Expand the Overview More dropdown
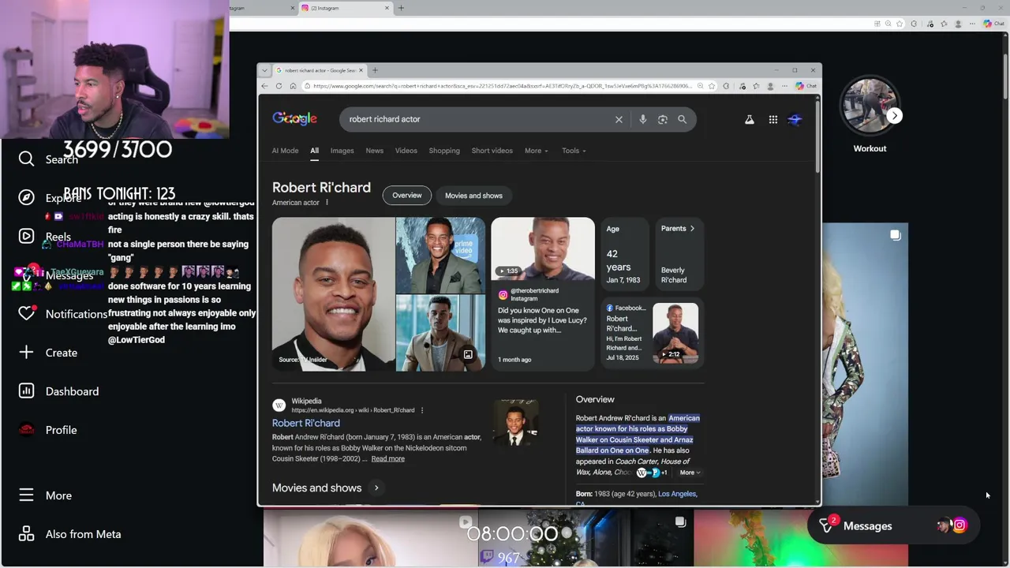Viewport: 1010px width, 568px height. pos(690,473)
